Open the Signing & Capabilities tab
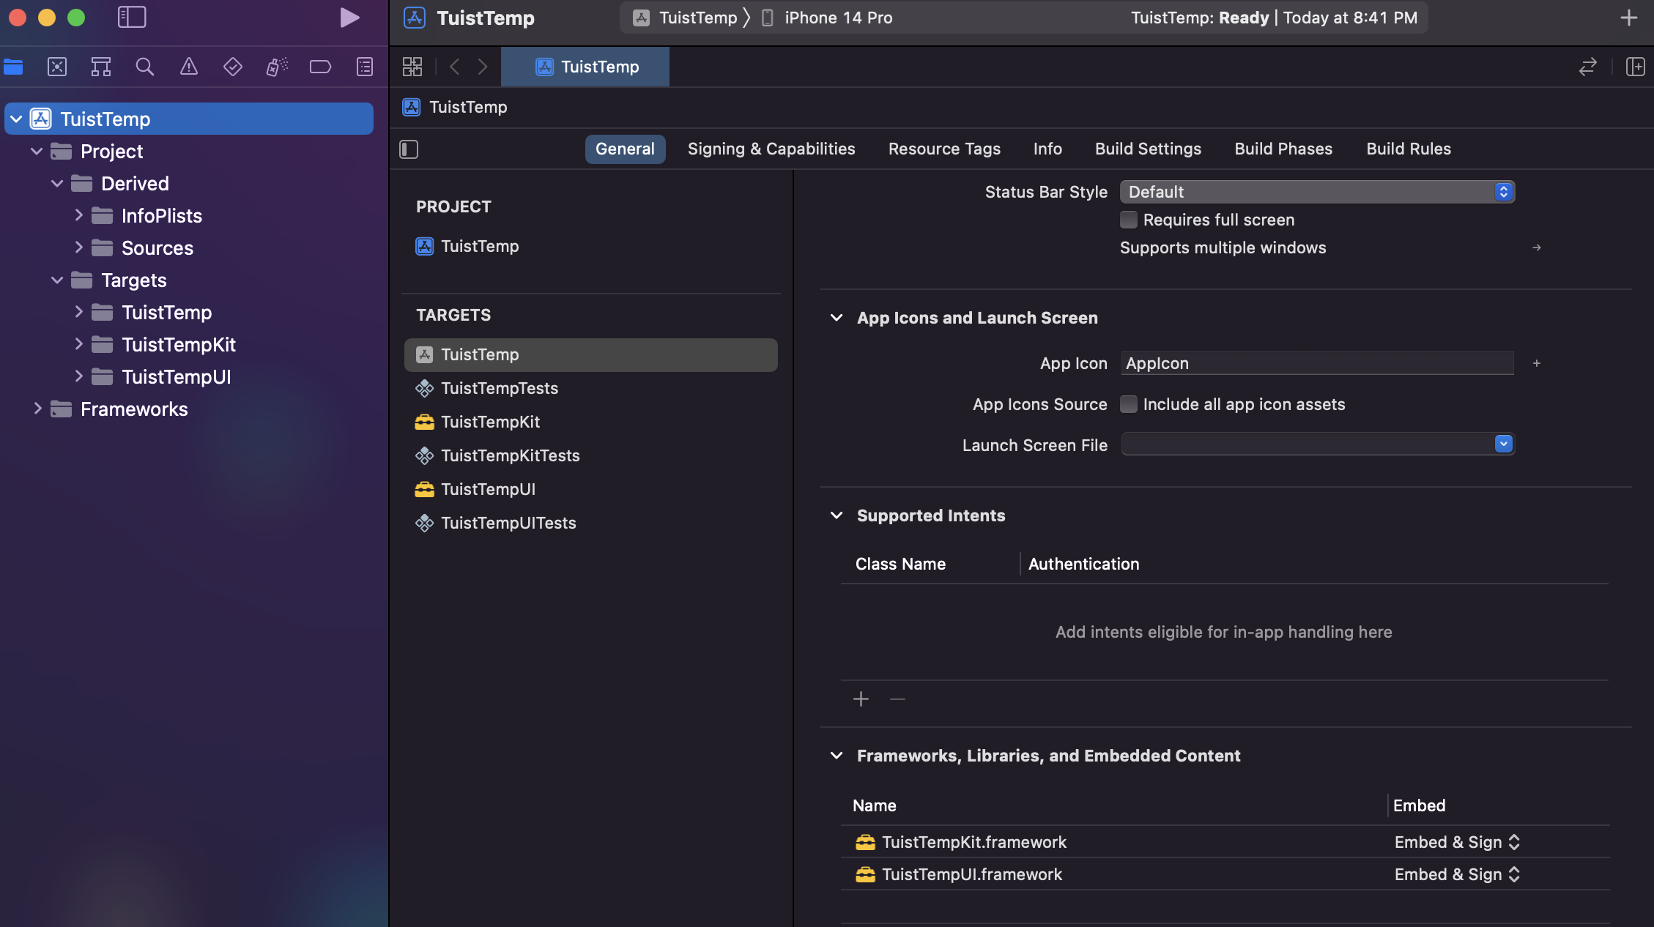The image size is (1654, 927). [x=771, y=149]
